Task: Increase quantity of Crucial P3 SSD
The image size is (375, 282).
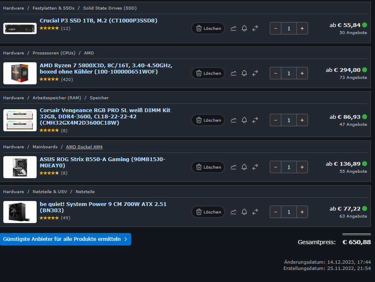Action: (x=302, y=28)
